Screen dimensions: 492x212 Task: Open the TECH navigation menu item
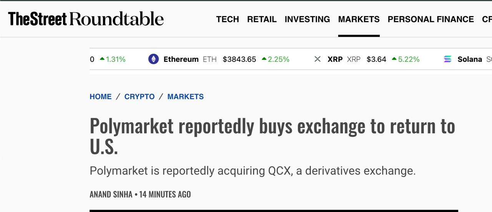pos(228,19)
